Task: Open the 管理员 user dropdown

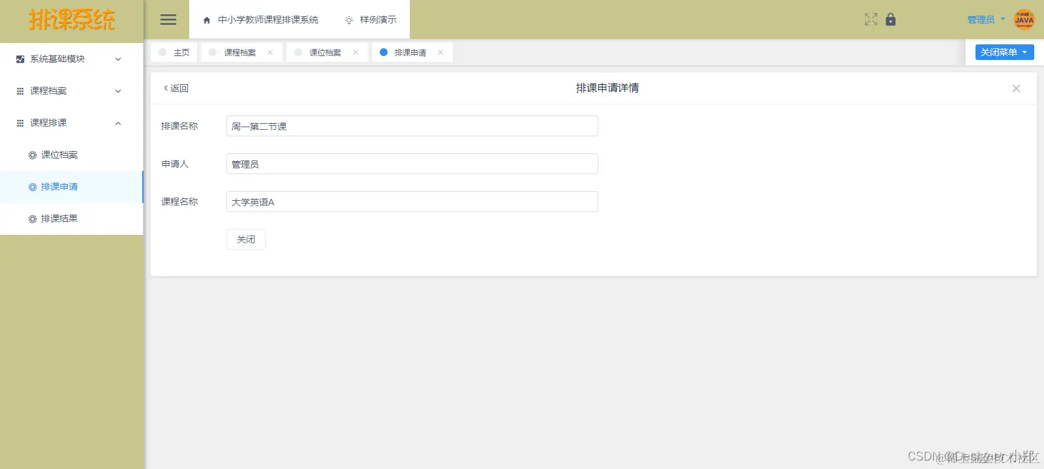Action: 986,20
